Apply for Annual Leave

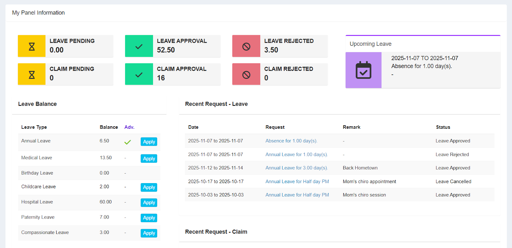(149, 142)
